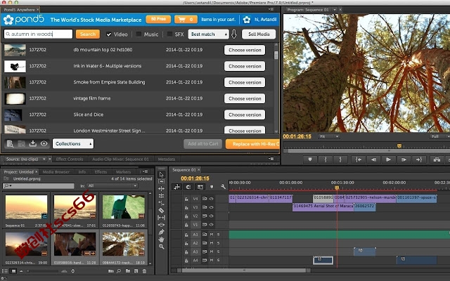Open the Media Browser tab
Screen dimensions: 450x281
click(56, 171)
